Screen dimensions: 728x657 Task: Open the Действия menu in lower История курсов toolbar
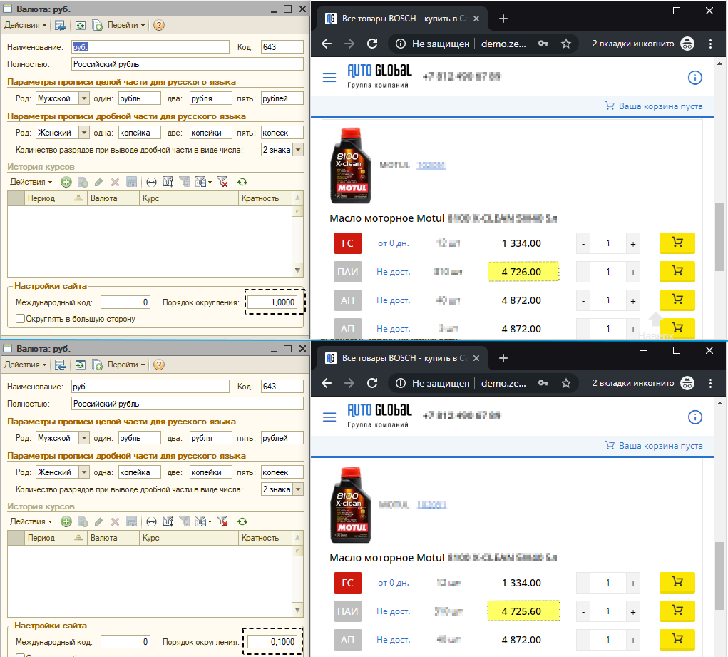pos(31,521)
